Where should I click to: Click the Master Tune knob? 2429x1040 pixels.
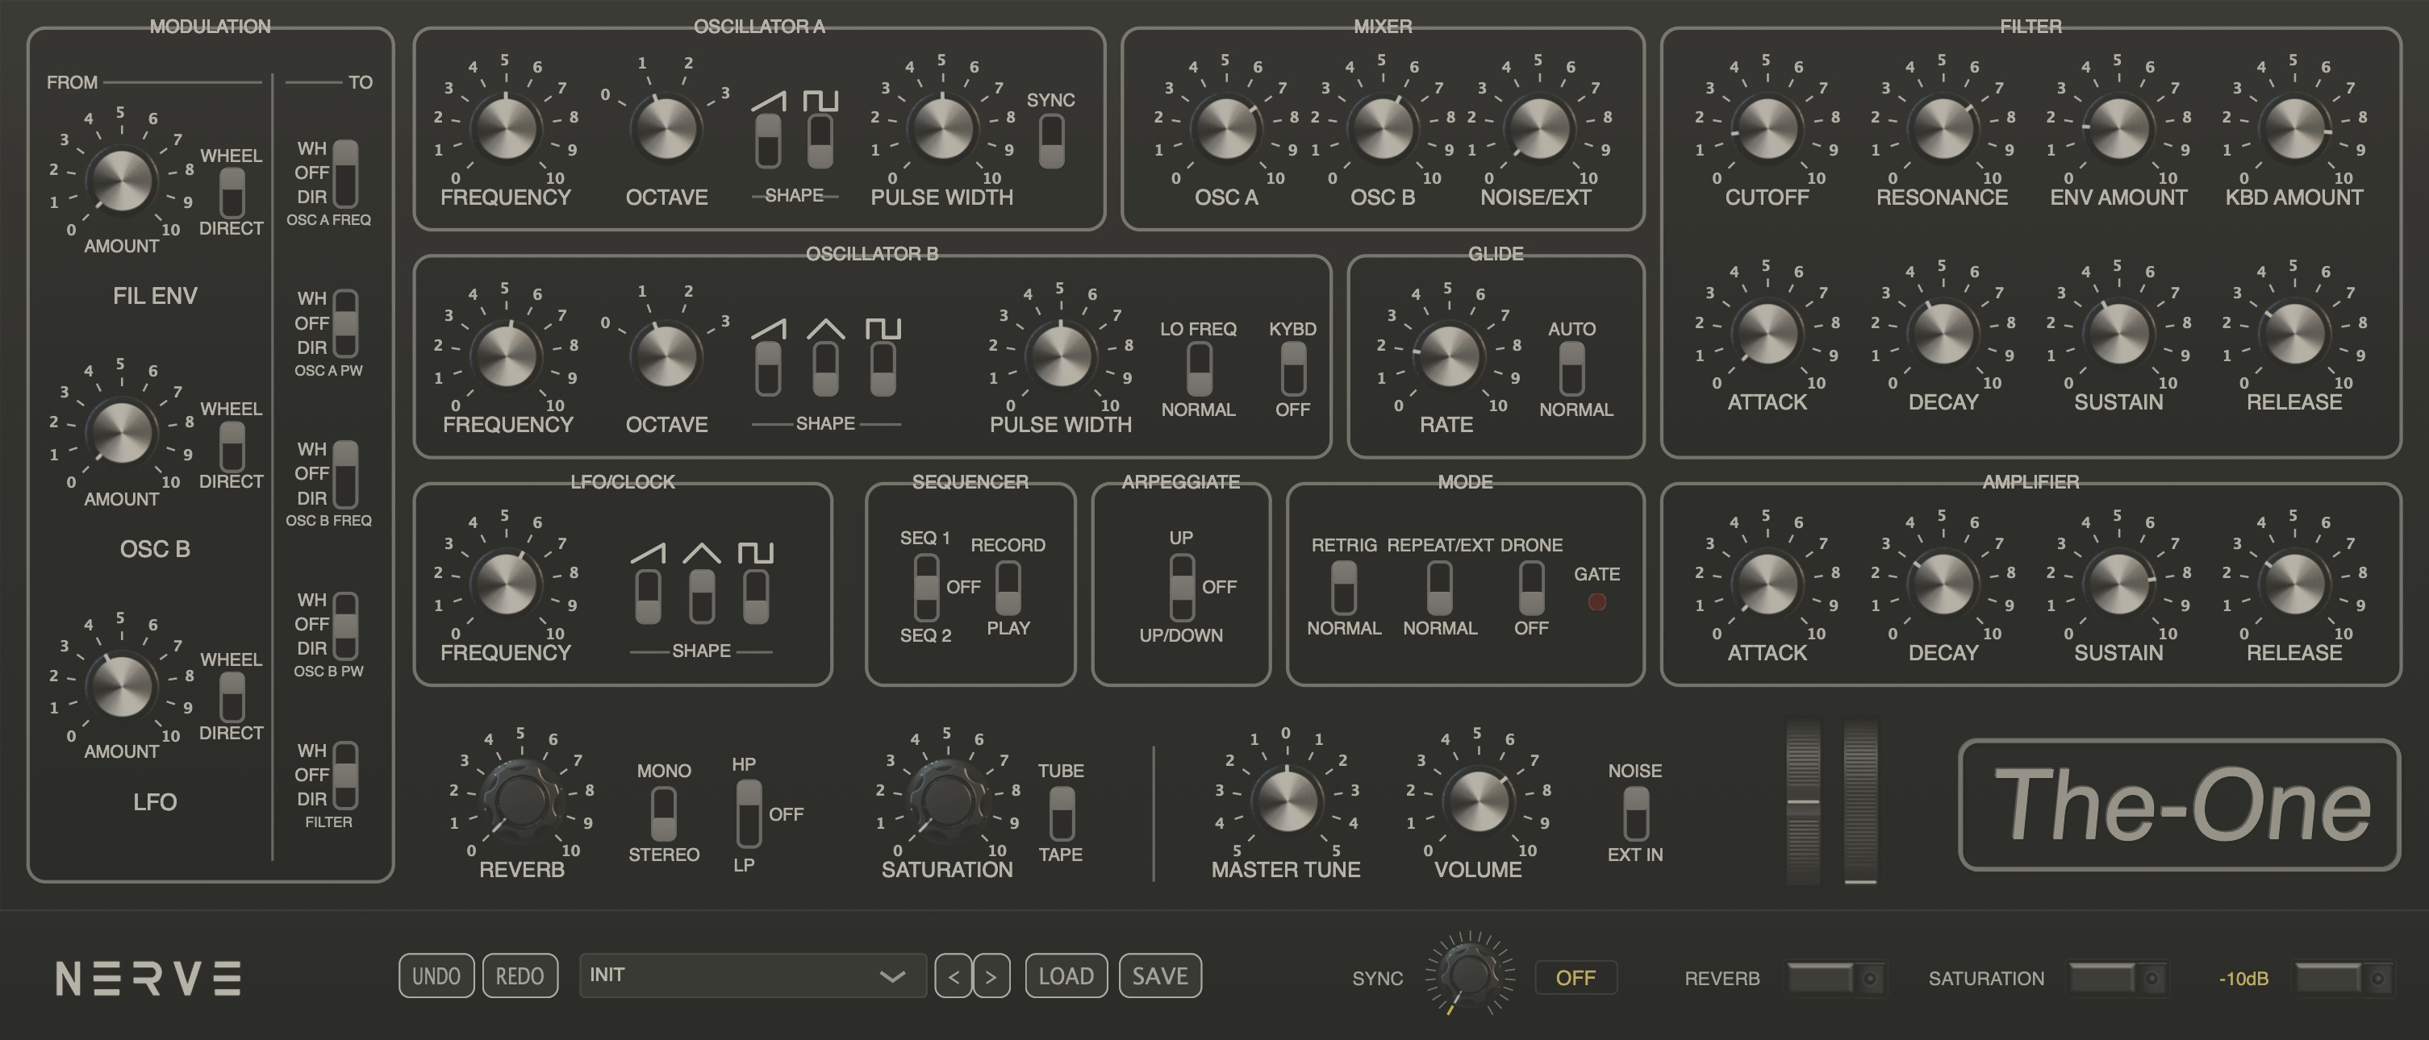point(1286,801)
